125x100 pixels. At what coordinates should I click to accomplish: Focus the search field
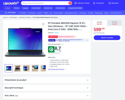(45, 3)
